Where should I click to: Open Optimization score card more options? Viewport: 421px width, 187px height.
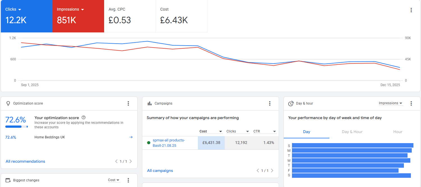128,103
